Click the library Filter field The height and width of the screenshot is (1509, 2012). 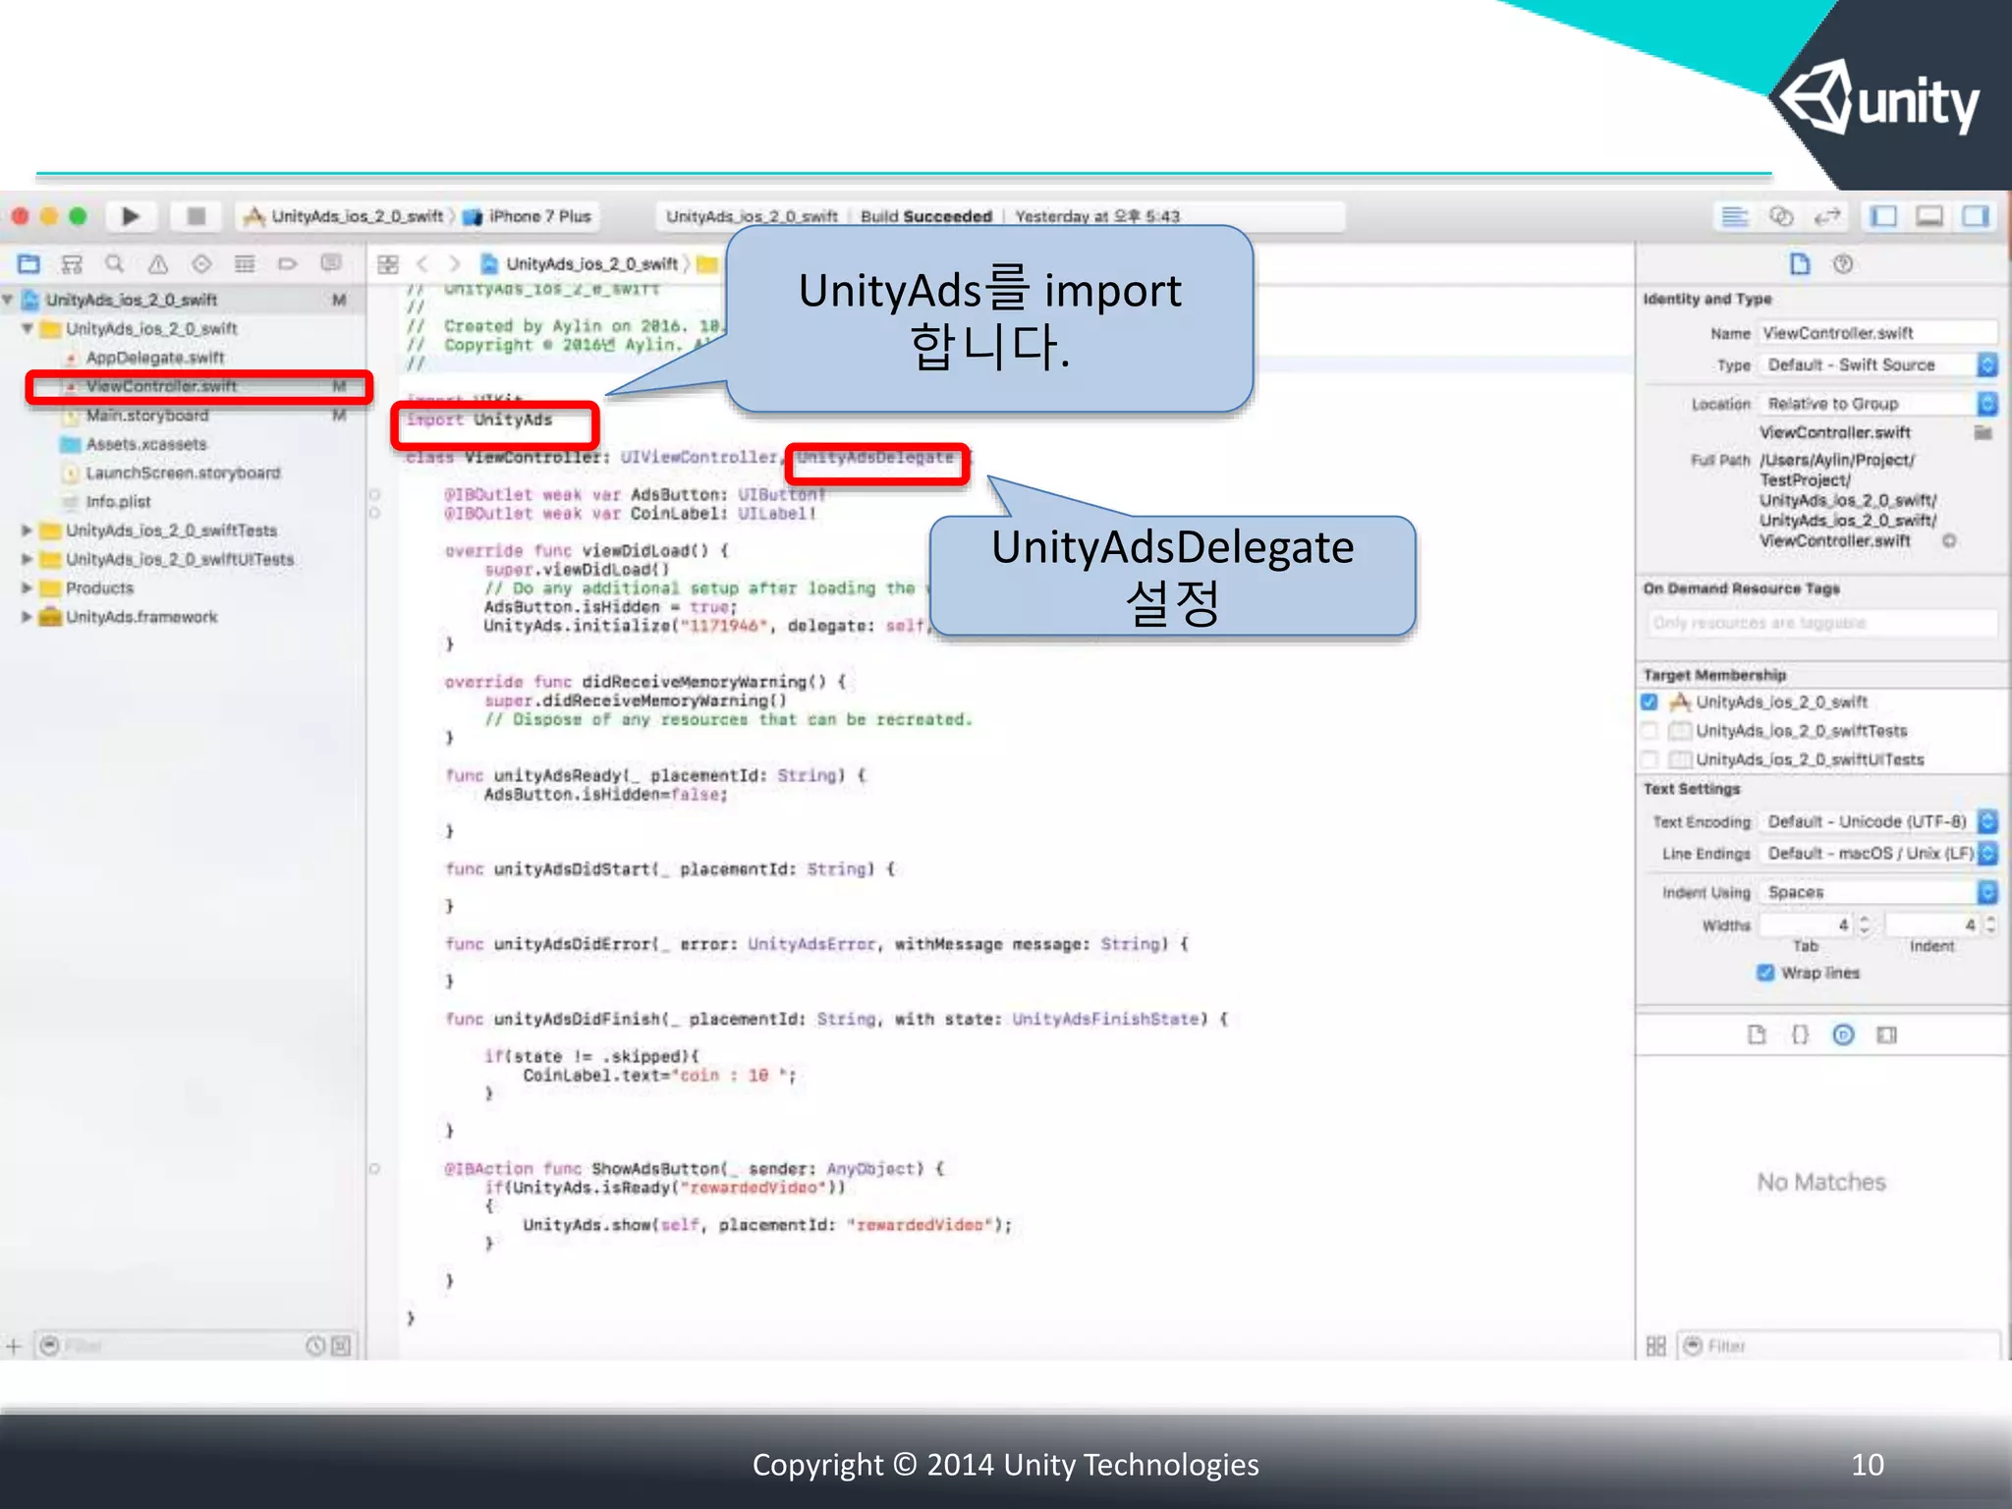point(1838,1346)
